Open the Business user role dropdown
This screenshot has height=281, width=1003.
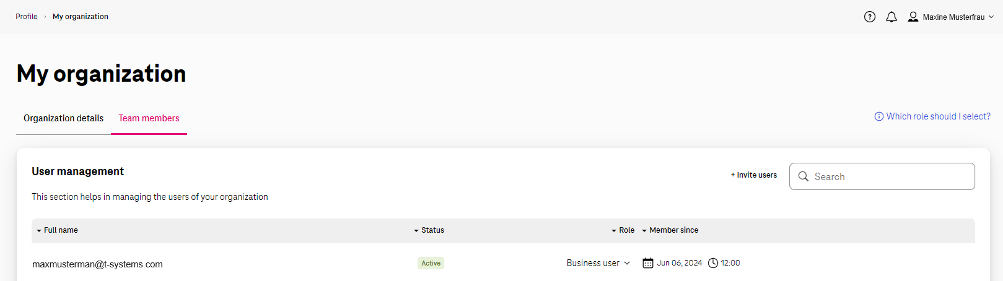(x=598, y=263)
